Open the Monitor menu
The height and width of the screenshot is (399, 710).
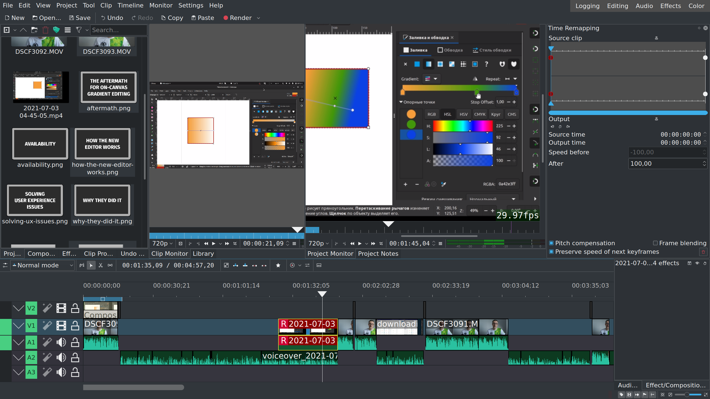(x=161, y=5)
